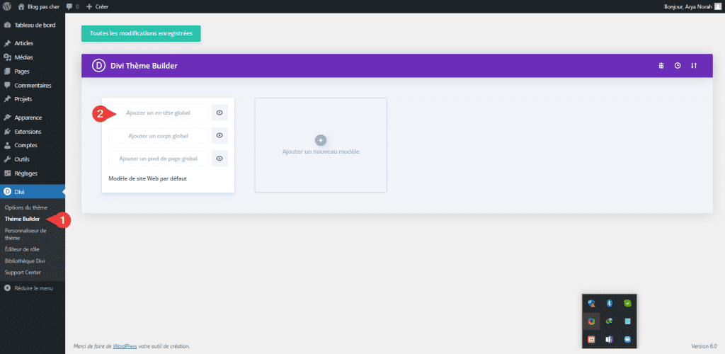Screen dimensions: 725x354
Task: Open the WordPress link in footer
Action: 125,346
